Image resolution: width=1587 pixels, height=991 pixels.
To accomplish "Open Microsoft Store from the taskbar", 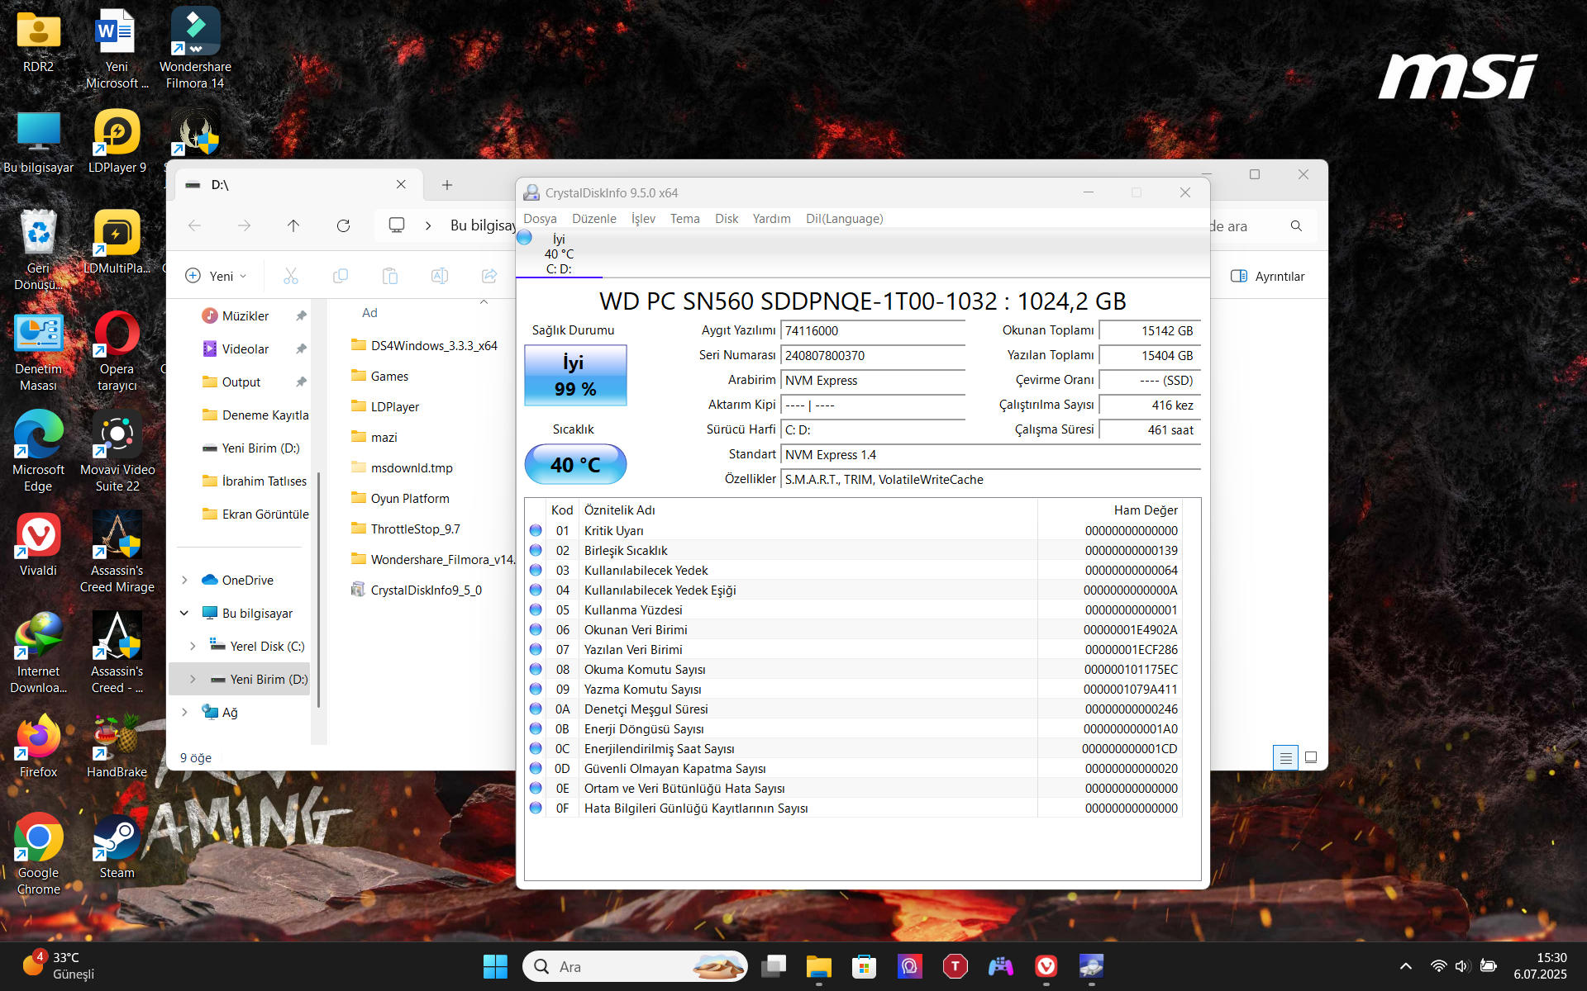I will tap(864, 966).
